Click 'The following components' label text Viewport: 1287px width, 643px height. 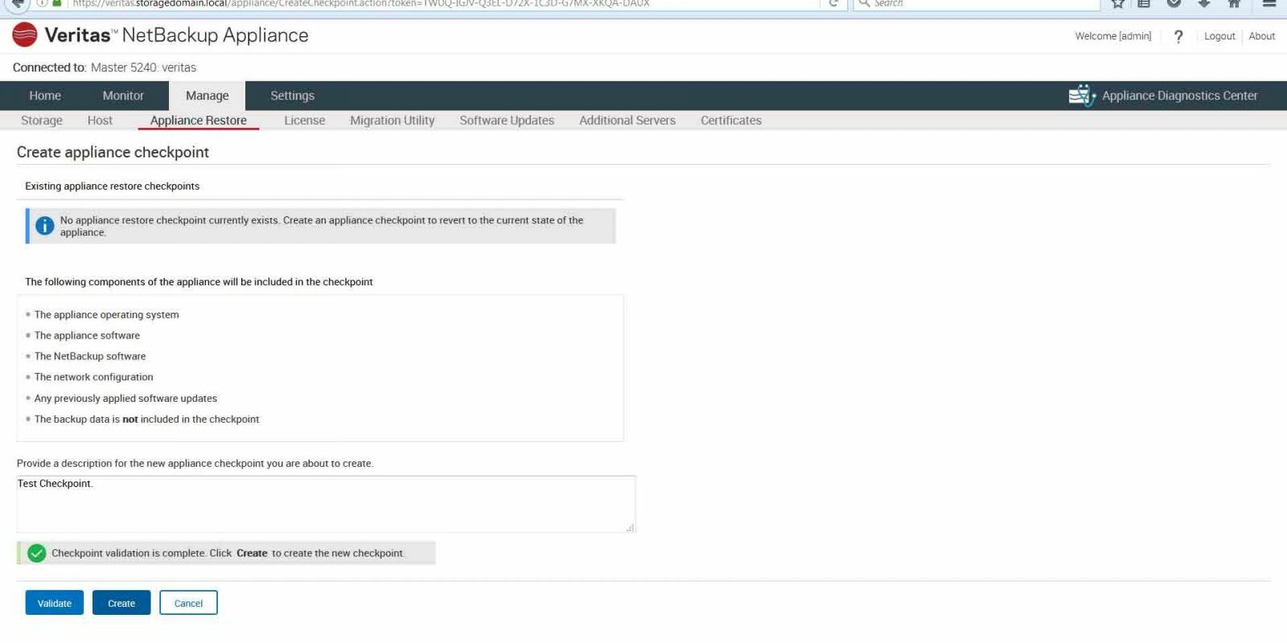pyautogui.click(x=199, y=282)
